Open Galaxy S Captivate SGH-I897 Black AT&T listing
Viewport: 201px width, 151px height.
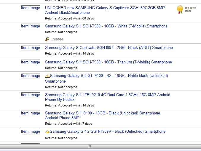pyautogui.click(x=109, y=48)
